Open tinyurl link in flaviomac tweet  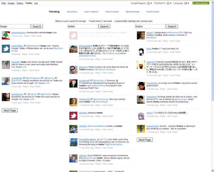tap(105, 69)
